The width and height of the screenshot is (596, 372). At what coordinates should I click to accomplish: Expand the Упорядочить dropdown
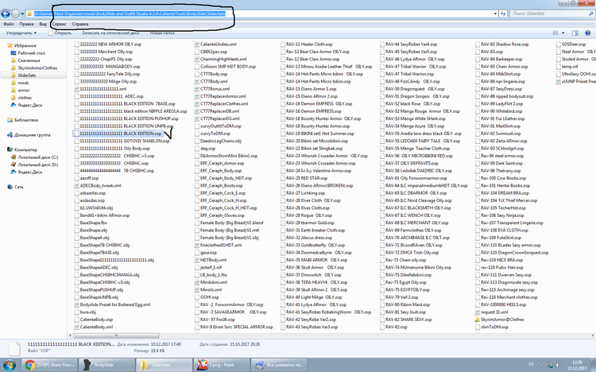[x=21, y=33]
